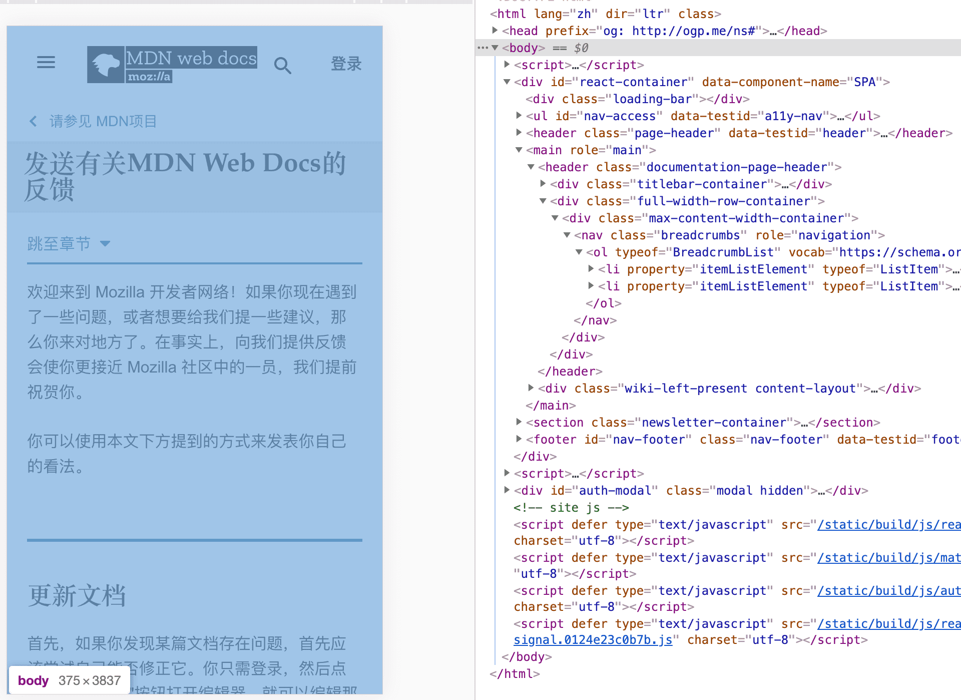Open the signal.0124e23c0b7b.js script link
This screenshot has width=961, height=700.
(593, 640)
